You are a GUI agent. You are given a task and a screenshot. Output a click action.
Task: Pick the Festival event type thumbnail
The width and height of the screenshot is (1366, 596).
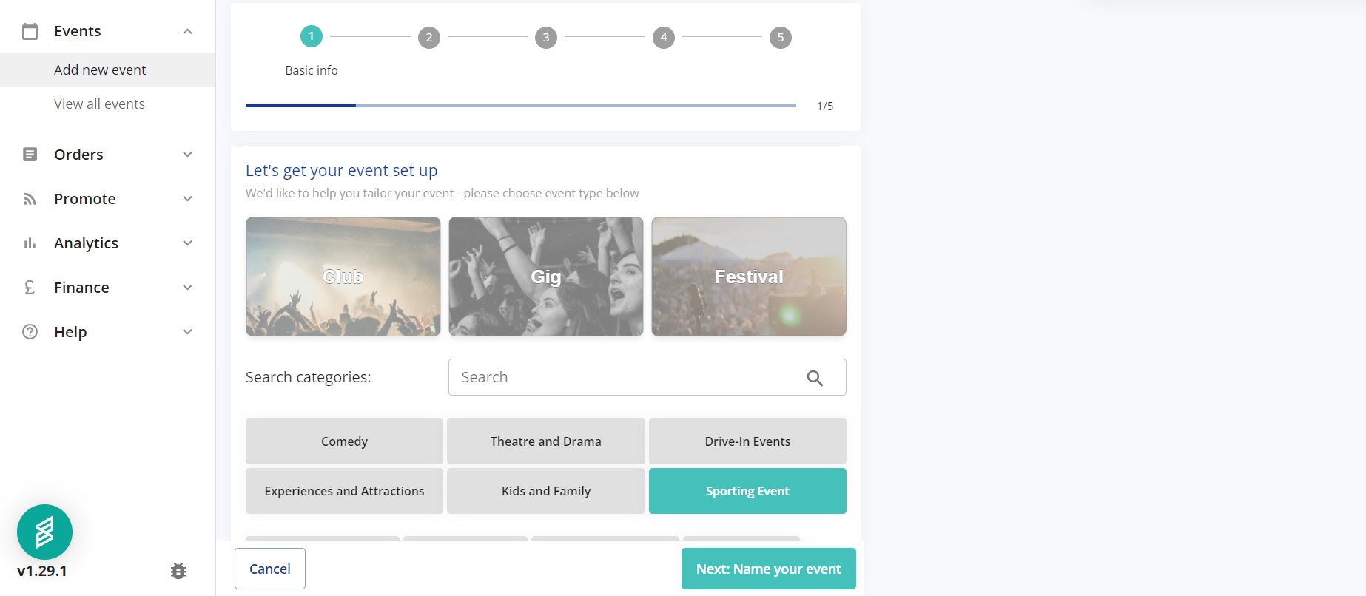[x=749, y=277]
